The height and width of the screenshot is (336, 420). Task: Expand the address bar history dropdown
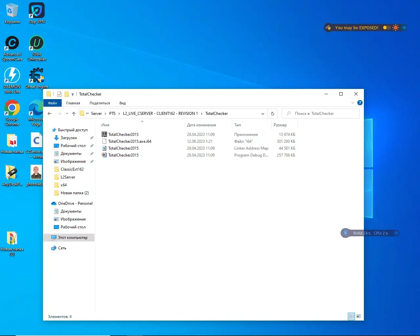coord(263,114)
